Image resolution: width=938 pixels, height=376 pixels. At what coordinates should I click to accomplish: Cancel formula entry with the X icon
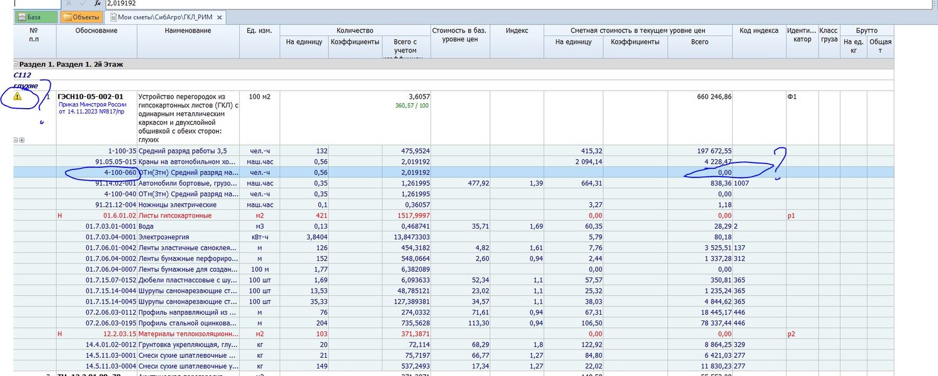point(69,4)
